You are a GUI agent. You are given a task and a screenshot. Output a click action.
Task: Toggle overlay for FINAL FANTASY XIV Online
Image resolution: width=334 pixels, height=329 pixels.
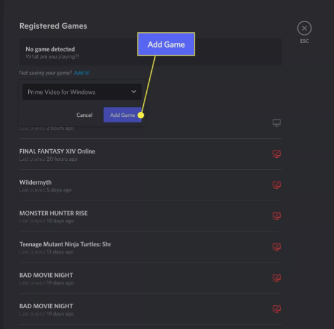click(x=276, y=153)
